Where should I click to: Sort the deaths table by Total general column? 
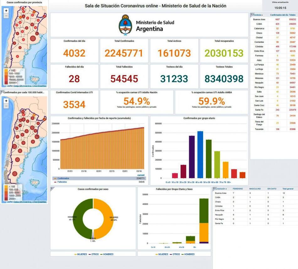[x=288, y=189]
